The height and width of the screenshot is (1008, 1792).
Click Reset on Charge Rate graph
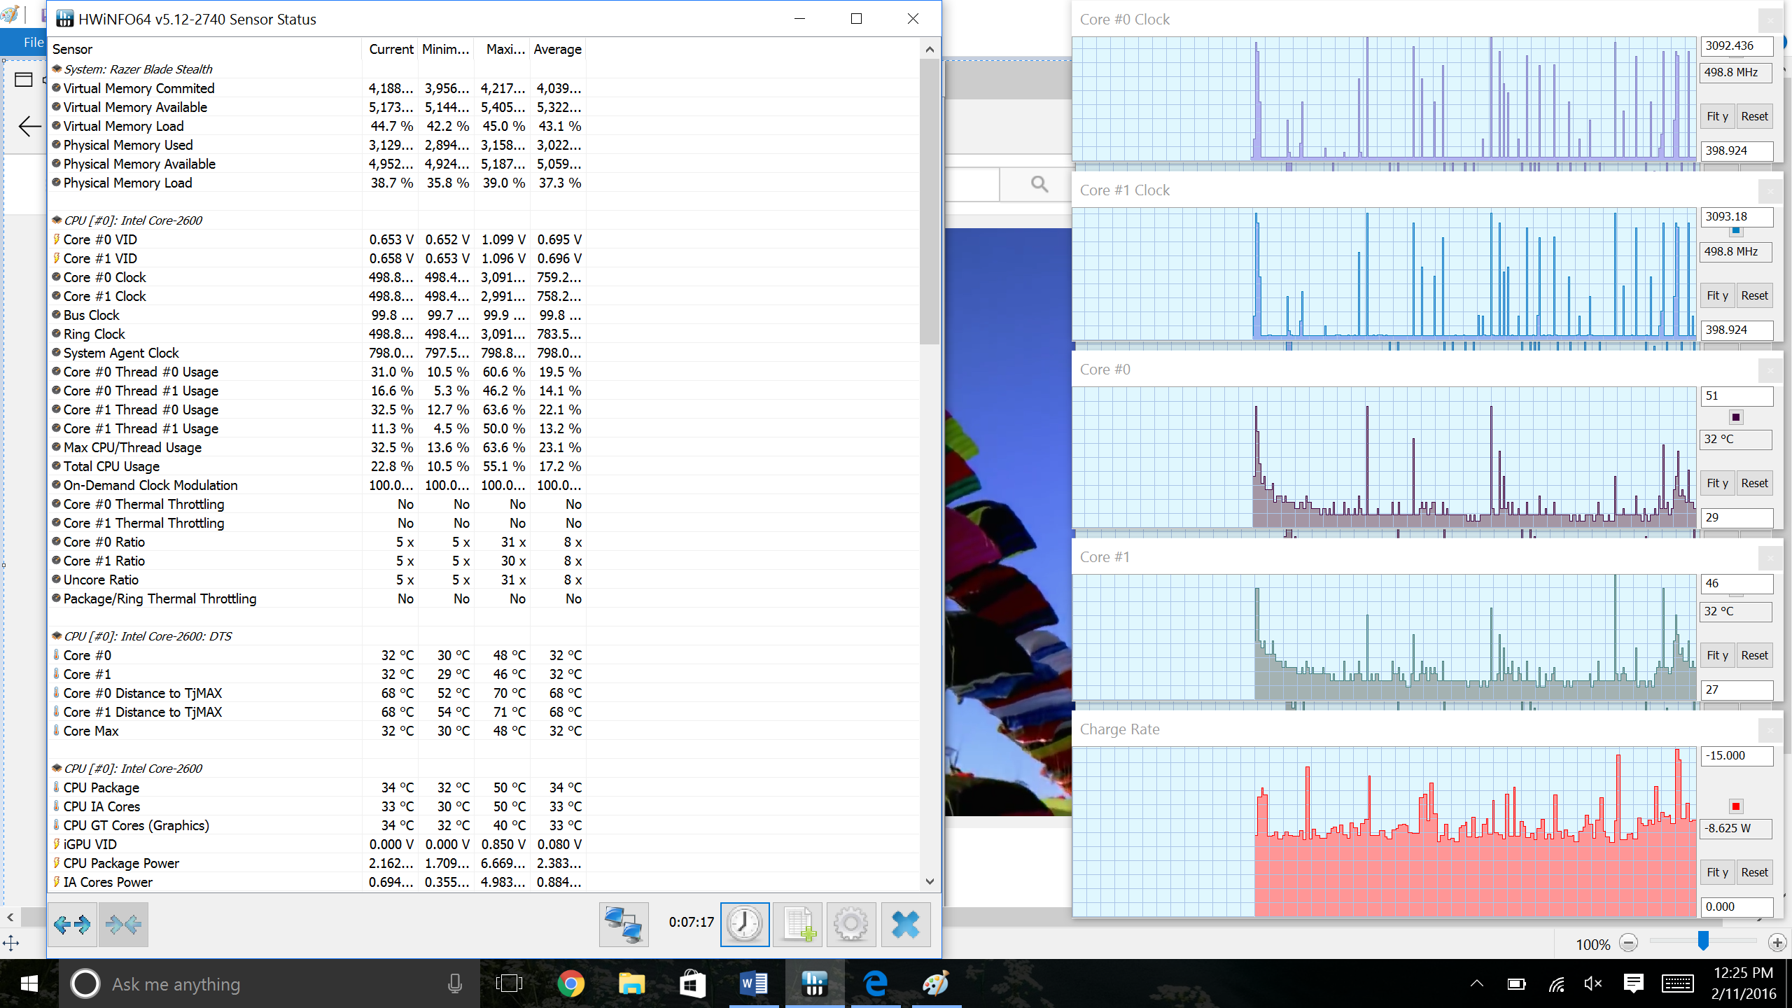[1754, 872]
